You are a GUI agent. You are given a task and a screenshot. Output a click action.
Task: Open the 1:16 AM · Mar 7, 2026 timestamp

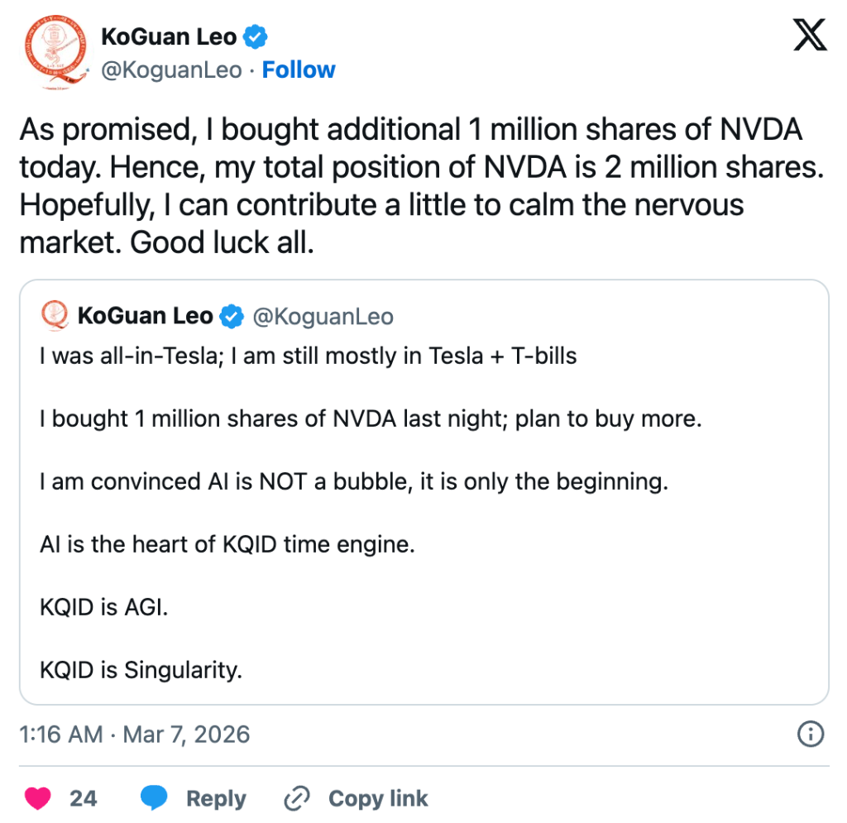[x=134, y=734]
